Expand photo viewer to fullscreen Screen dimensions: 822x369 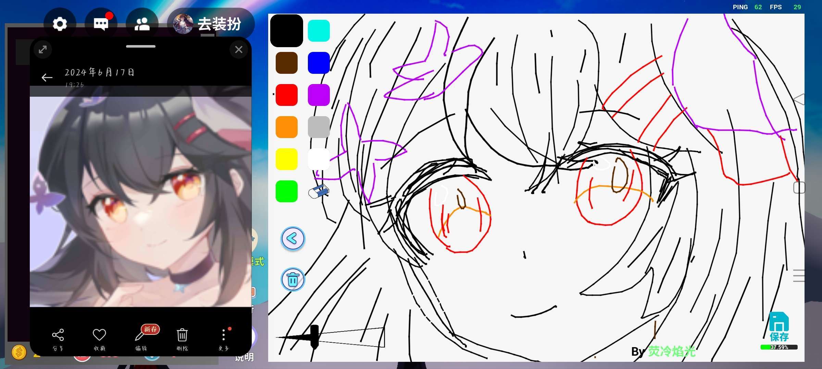(43, 50)
